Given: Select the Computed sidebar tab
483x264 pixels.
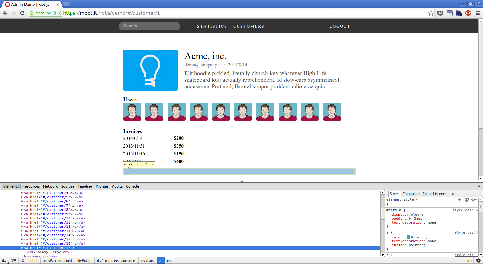Looking at the screenshot, I should point(411,194).
